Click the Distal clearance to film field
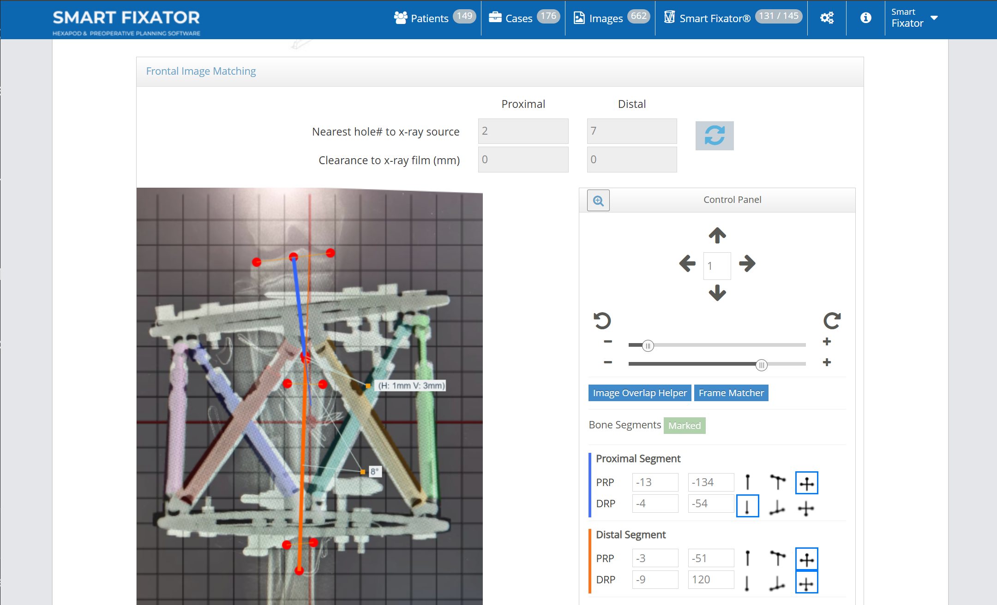 click(x=631, y=160)
